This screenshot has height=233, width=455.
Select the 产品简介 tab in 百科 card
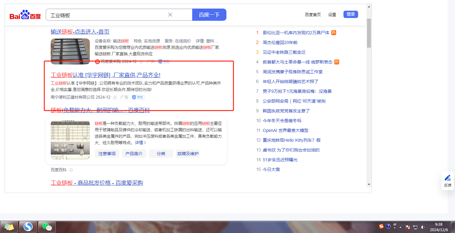(134, 154)
